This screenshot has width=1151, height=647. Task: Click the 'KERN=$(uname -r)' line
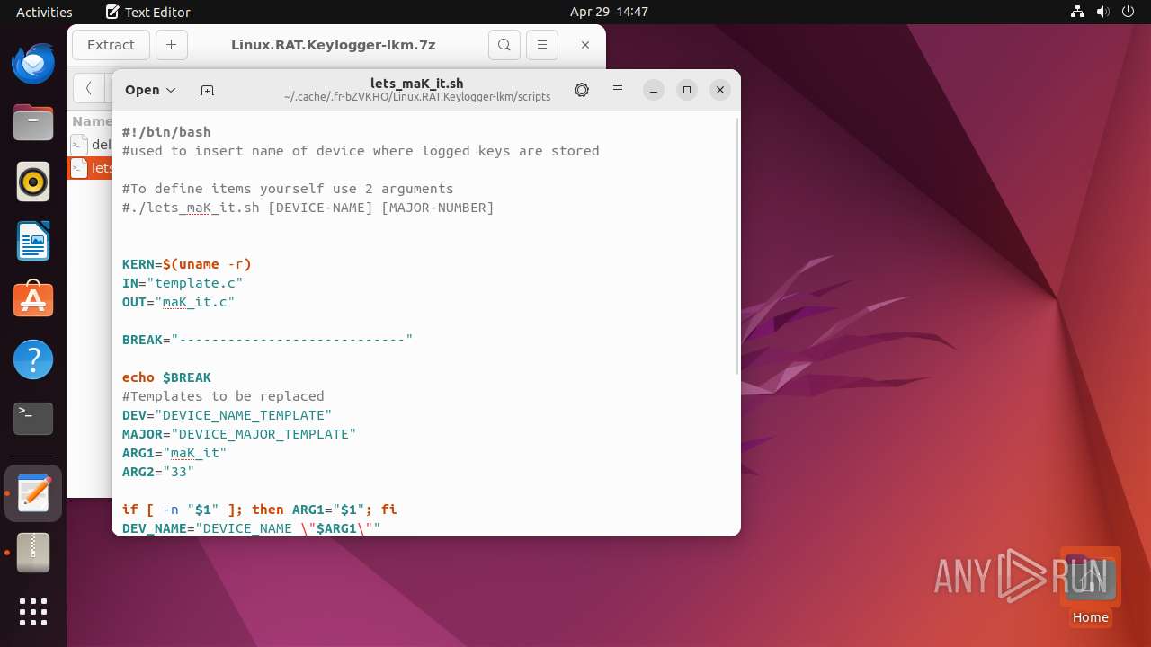(x=187, y=264)
